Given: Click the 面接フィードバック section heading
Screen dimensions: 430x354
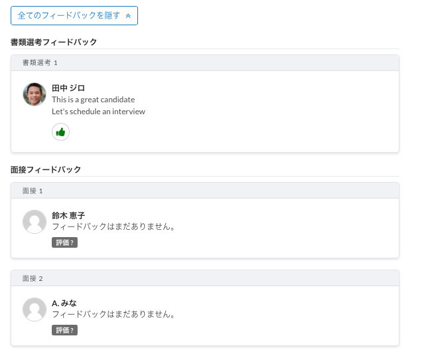Looking at the screenshot, I should tap(46, 169).
